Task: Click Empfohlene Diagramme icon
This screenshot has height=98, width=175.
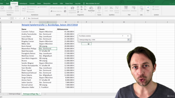Action: (x=72, y=10)
